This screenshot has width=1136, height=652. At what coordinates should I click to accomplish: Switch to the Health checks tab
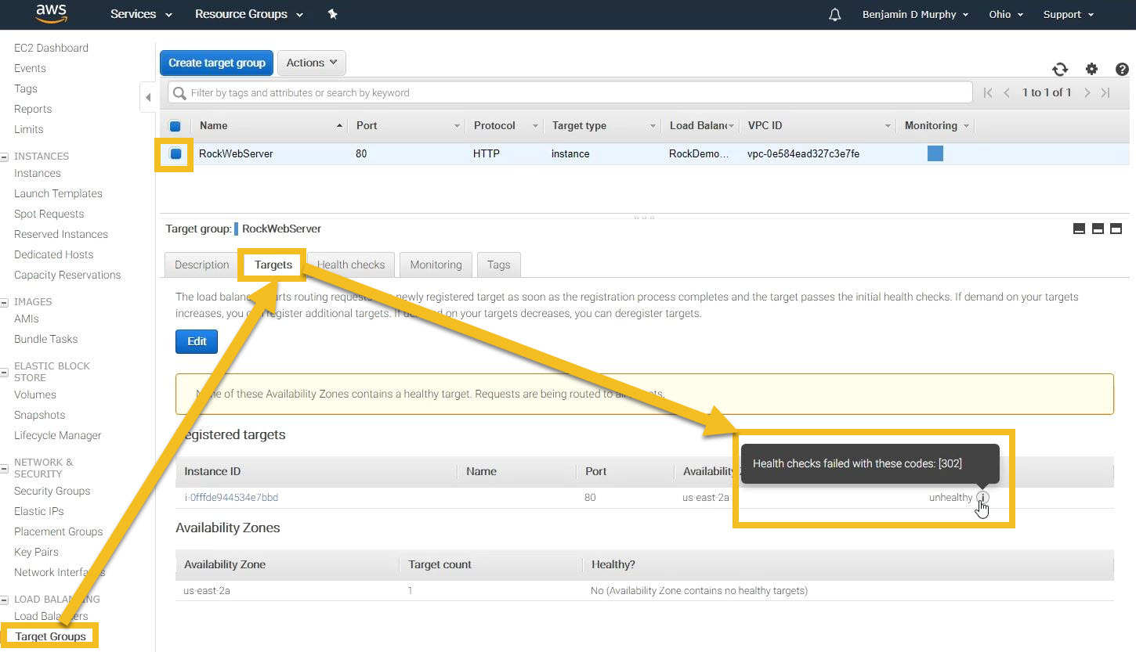coord(351,265)
